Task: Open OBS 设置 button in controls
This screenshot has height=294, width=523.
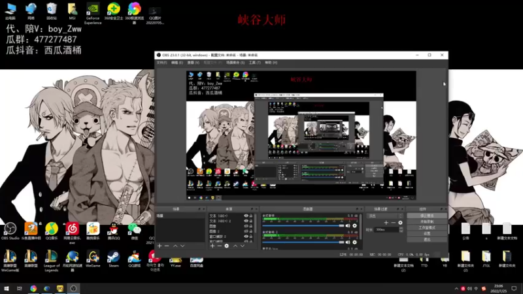Action: (x=427, y=234)
